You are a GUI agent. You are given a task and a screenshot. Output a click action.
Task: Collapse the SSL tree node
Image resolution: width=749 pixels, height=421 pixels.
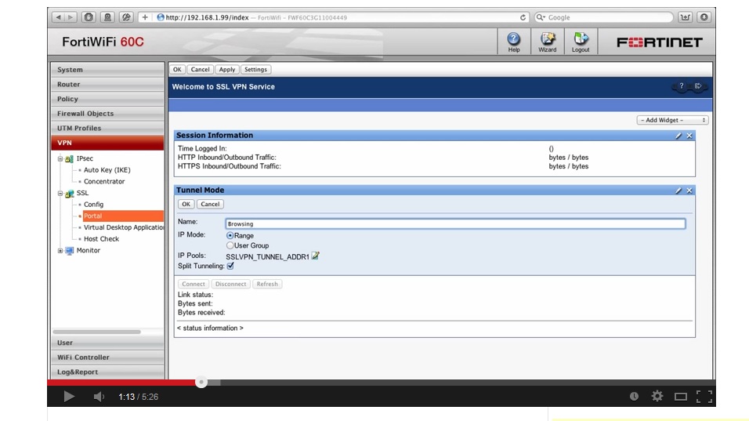point(60,193)
